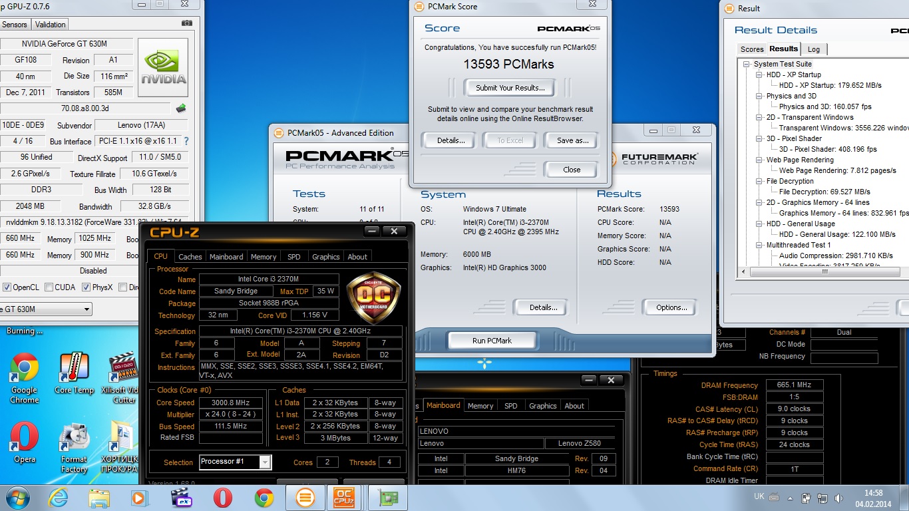Viewport: 909px width, 511px height.
Task: Switch to PCMark orange taskbar button
Action: (x=305, y=498)
